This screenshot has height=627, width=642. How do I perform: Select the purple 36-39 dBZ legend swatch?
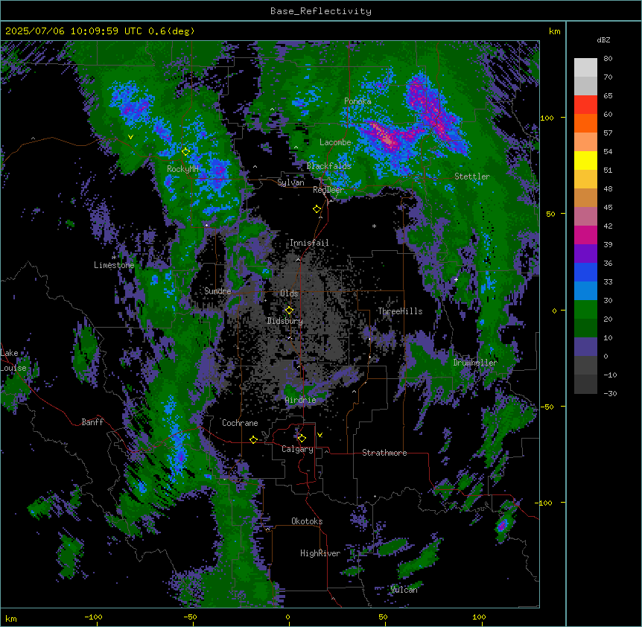585,254
